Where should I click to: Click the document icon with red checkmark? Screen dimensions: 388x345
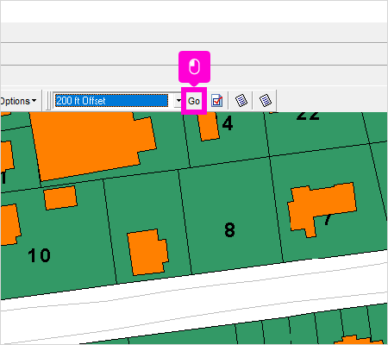coord(217,101)
